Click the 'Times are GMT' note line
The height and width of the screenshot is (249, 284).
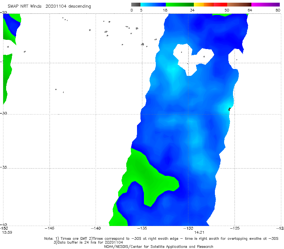click(161, 239)
